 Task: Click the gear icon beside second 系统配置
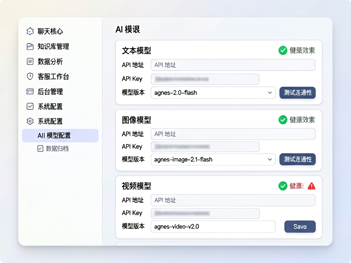30,121
